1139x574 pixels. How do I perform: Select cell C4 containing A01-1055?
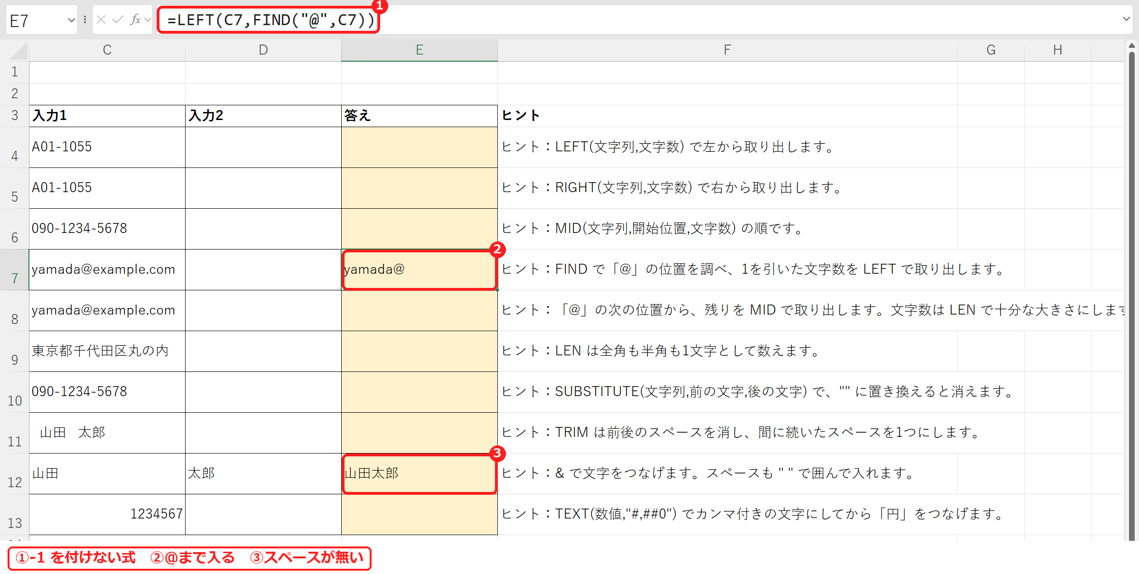107,147
